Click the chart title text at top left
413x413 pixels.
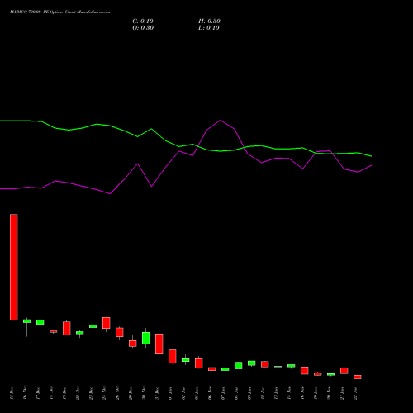coord(59,12)
